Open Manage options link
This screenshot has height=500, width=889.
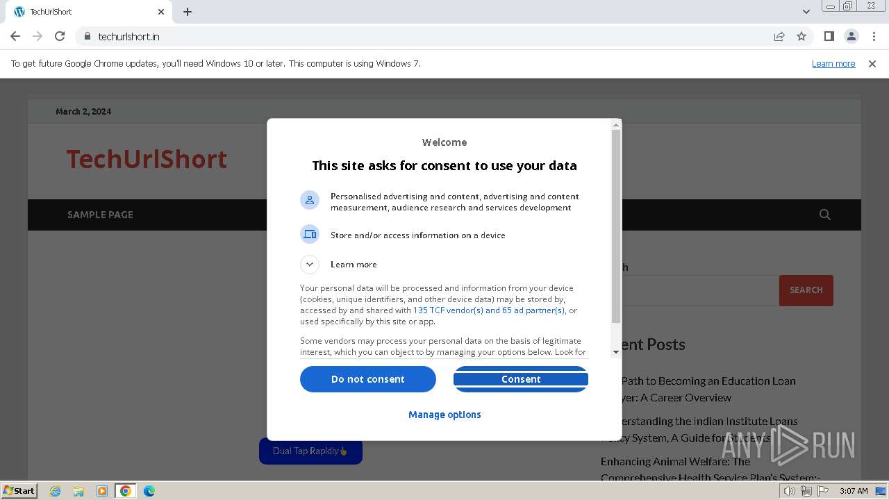(444, 415)
